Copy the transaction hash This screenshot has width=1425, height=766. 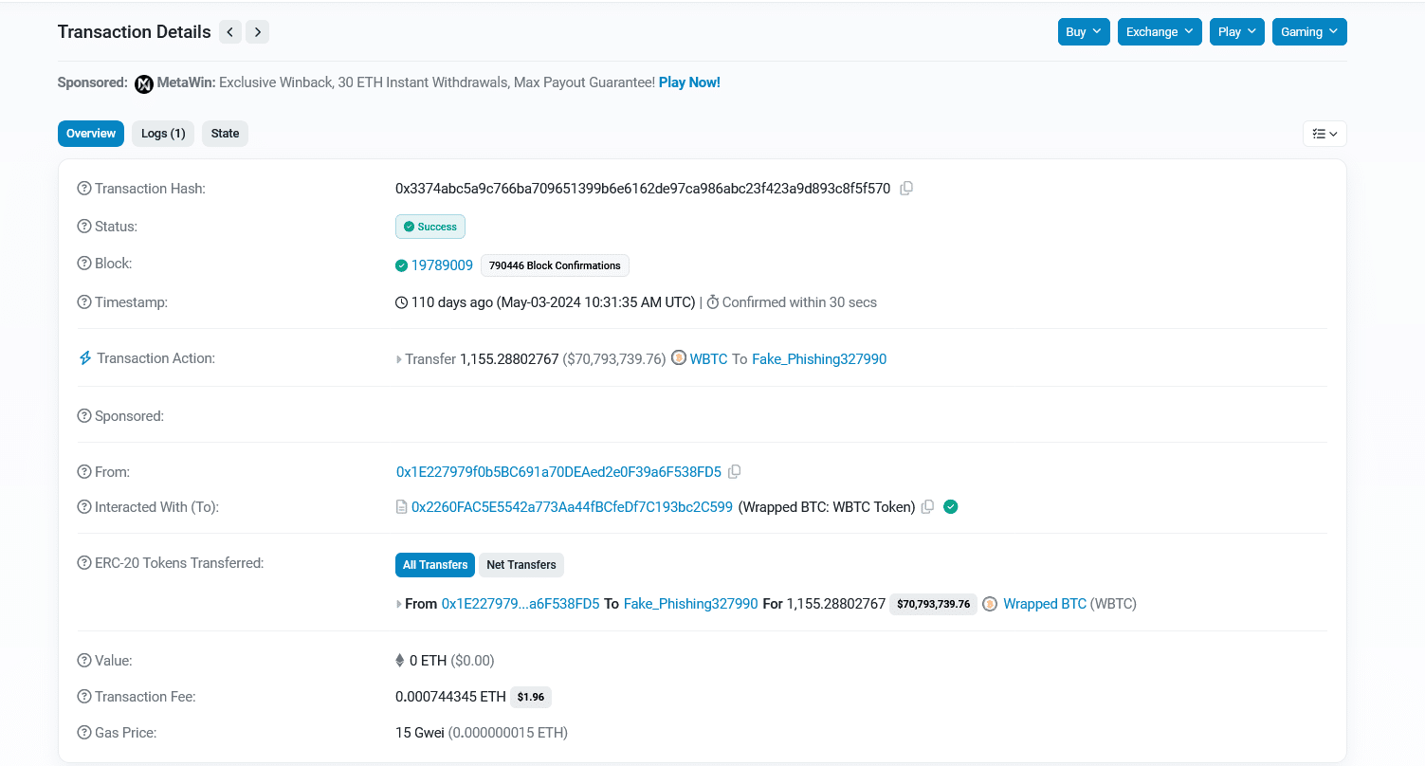pyautogui.click(x=906, y=189)
